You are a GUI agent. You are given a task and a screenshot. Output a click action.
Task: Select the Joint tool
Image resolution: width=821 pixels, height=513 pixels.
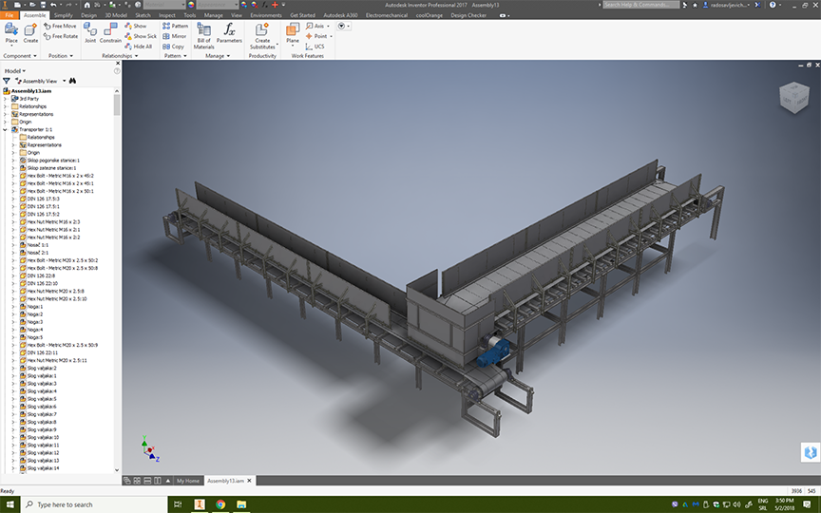point(89,30)
